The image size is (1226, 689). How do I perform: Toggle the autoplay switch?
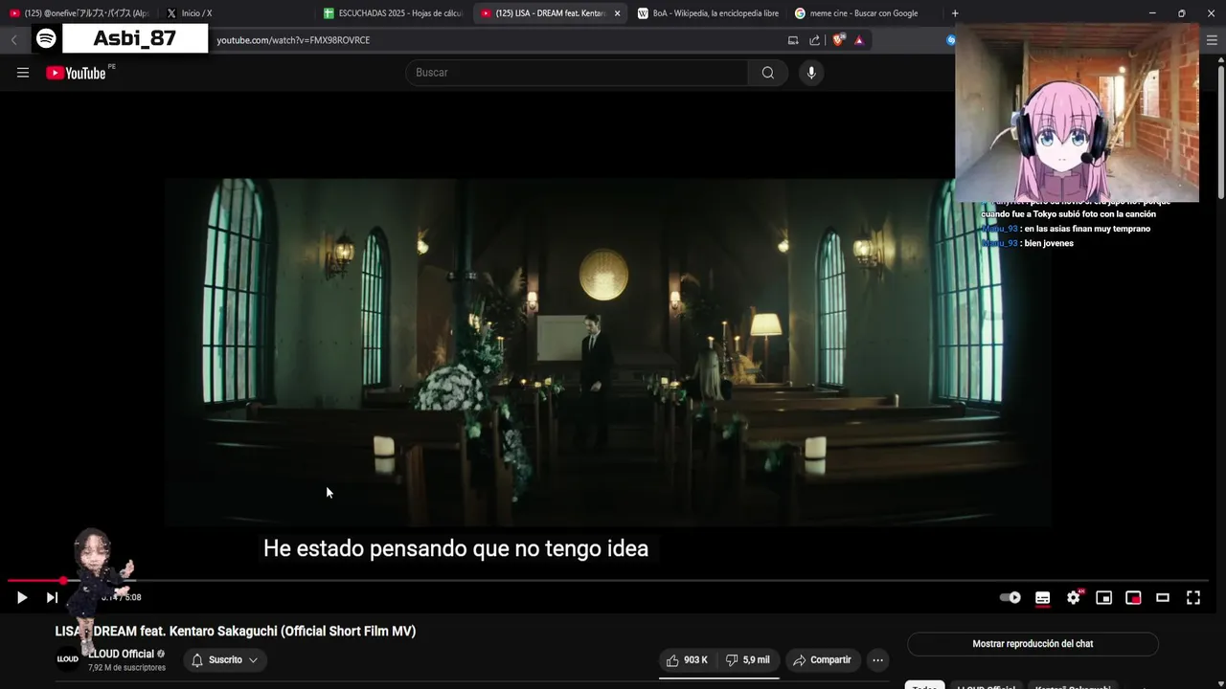click(1010, 597)
